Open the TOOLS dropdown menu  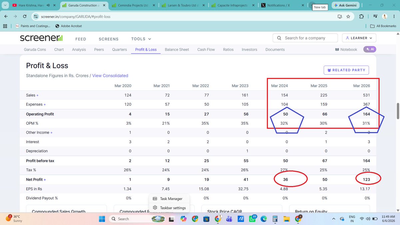click(141, 39)
